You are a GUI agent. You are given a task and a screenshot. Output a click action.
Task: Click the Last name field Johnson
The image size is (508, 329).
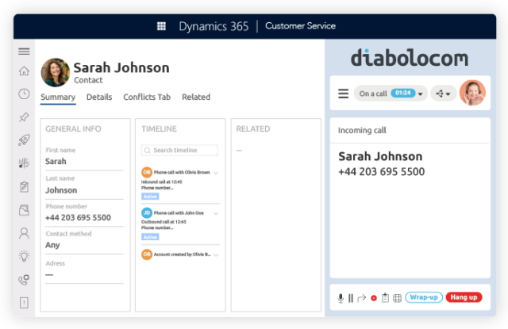[x=84, y=190]
